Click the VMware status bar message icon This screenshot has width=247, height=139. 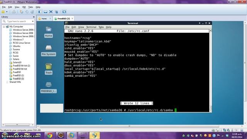[242, 130]
